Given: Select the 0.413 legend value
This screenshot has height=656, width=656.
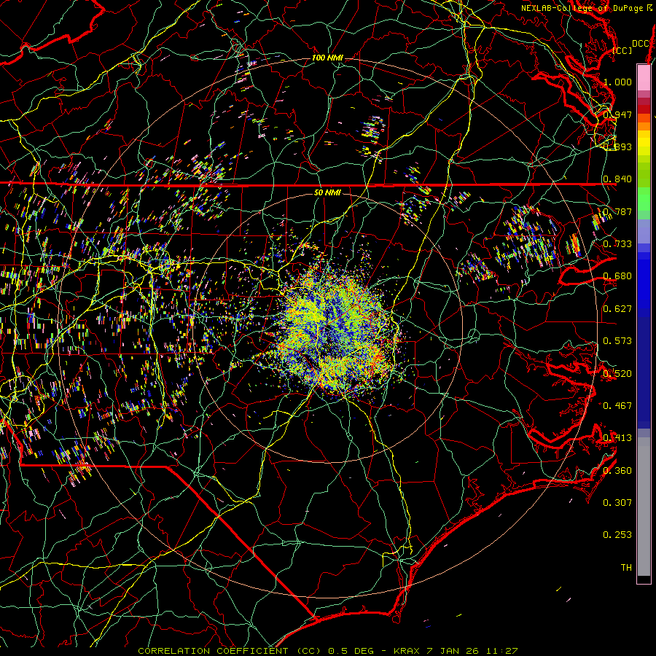Looking at the screenshot, I should coord(617,437).
